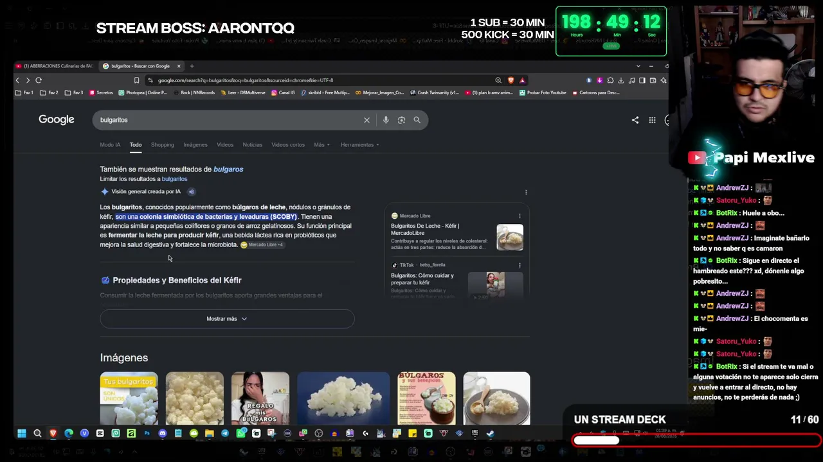
Task: Open the Canal IG bookmark
Action: [283, 92]
